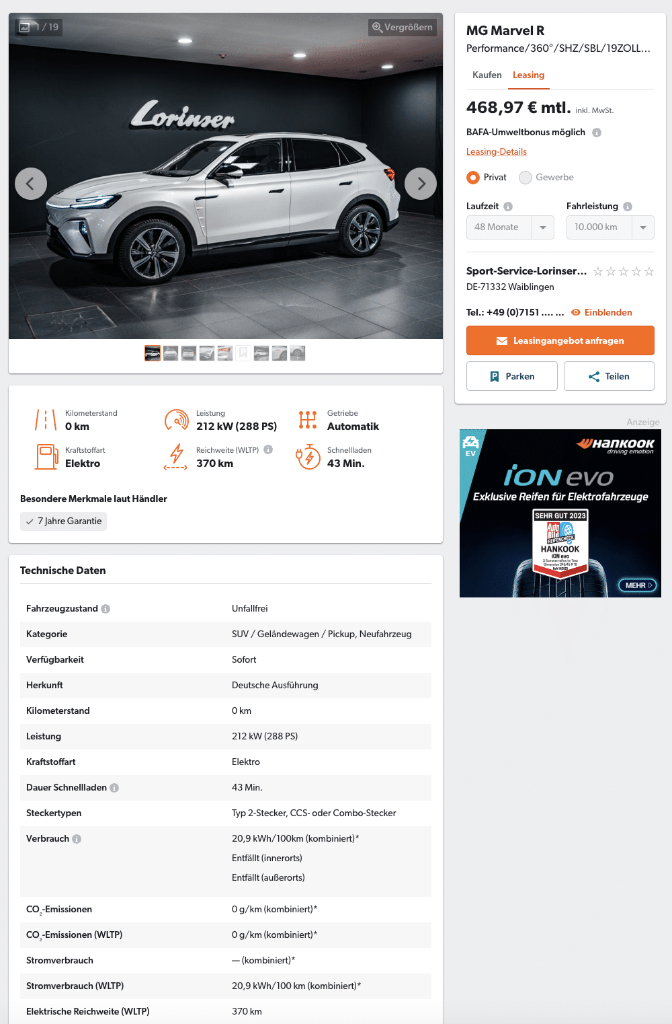
Task: Open the Laufzeit info icon
Action: click(508, 207)
